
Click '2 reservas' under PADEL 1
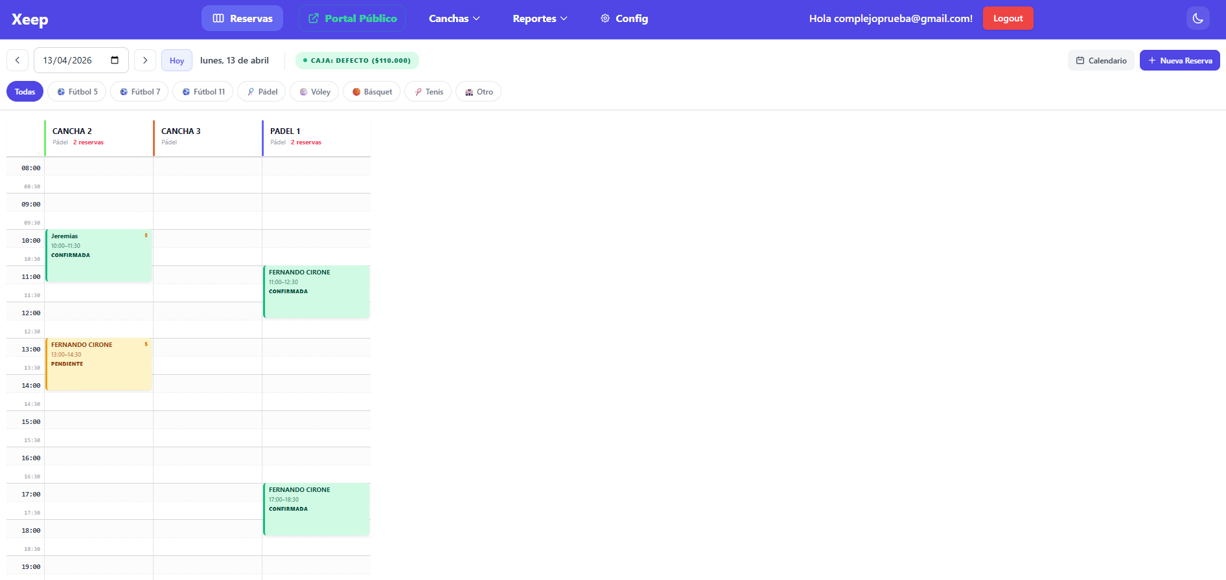(306, 142)
